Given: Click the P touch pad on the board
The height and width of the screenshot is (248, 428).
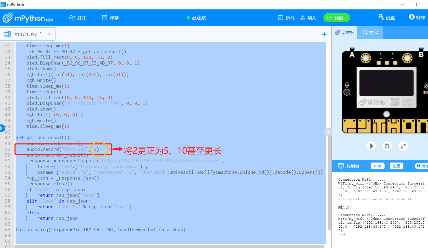Looking at the screenshot, I should pyautogui.click(x=349, y=125).
